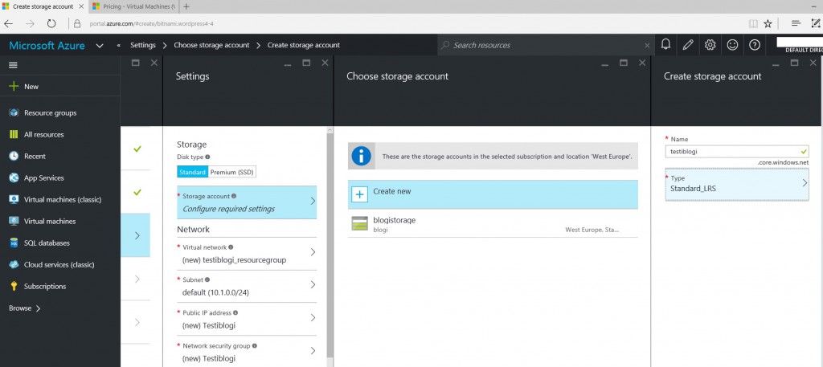Click the App Services globe icon

tap(14, 177)
